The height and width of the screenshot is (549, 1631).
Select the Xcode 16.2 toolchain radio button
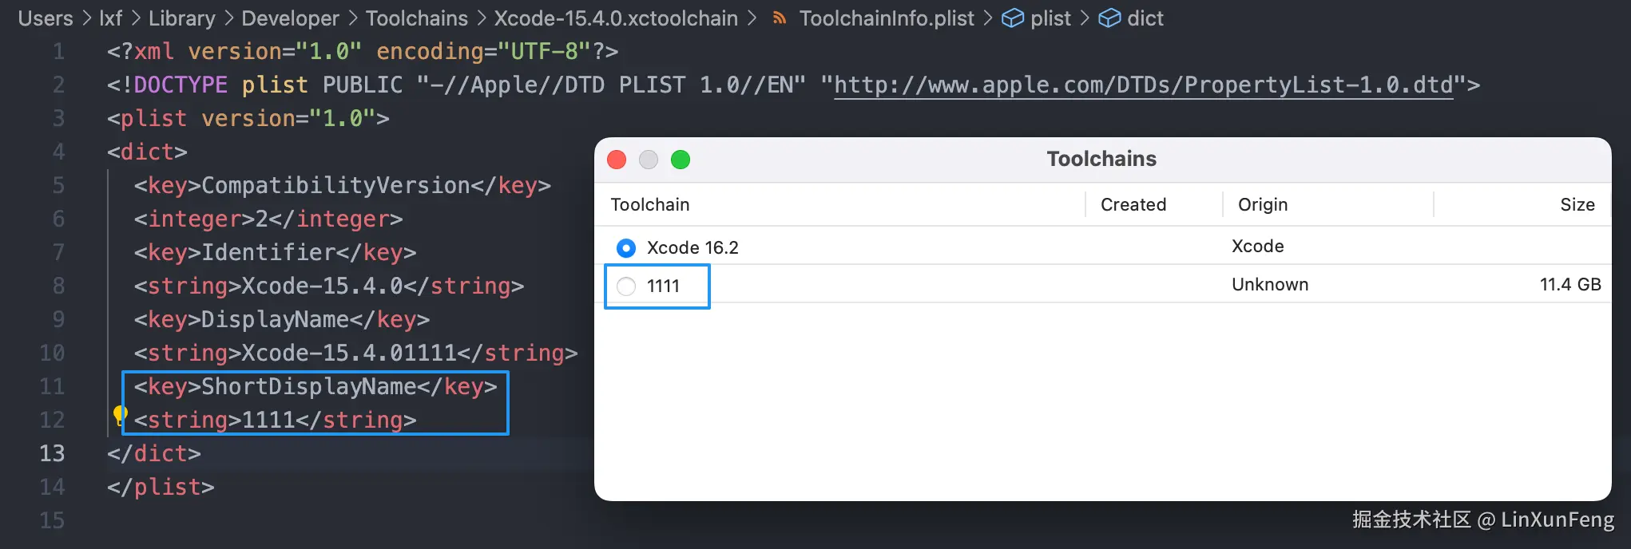[x=626, y=248]
